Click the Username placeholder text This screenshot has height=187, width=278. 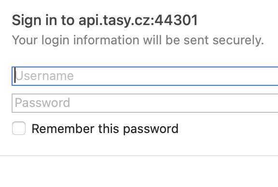(44, 76)
